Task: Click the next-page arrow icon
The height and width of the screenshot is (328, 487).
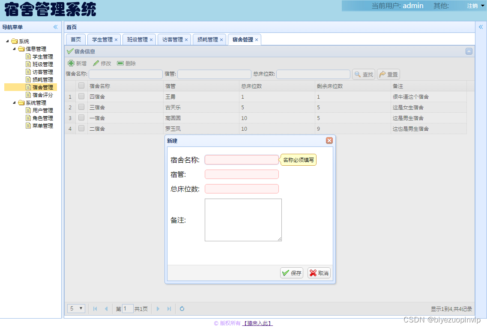Action: 158,308
